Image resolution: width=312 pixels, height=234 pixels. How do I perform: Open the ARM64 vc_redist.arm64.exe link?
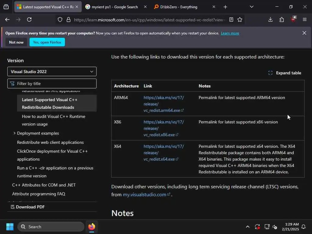tap(164, 104)
